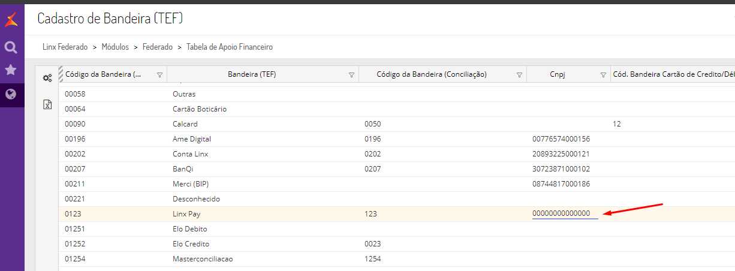Open filter for Código da Bandeira (Conciliação) column
735x271 pixels.
pos(519,75)
